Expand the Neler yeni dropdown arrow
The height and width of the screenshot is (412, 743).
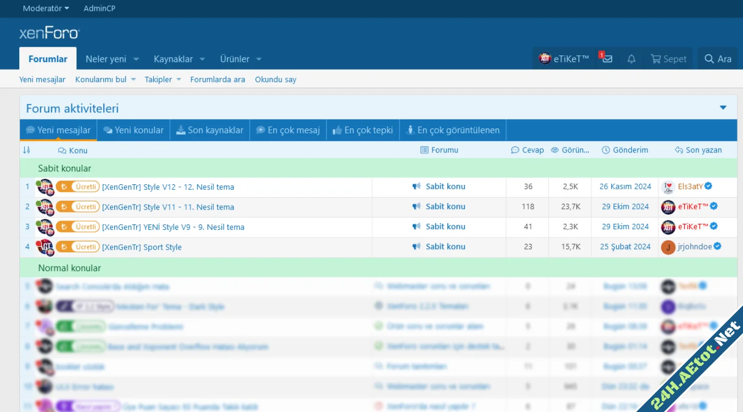pos(136,59)
